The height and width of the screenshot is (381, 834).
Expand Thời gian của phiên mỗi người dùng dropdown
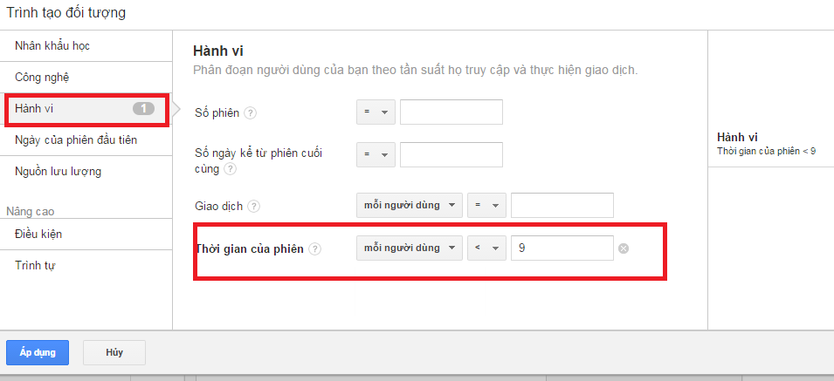tap(409, 248)
